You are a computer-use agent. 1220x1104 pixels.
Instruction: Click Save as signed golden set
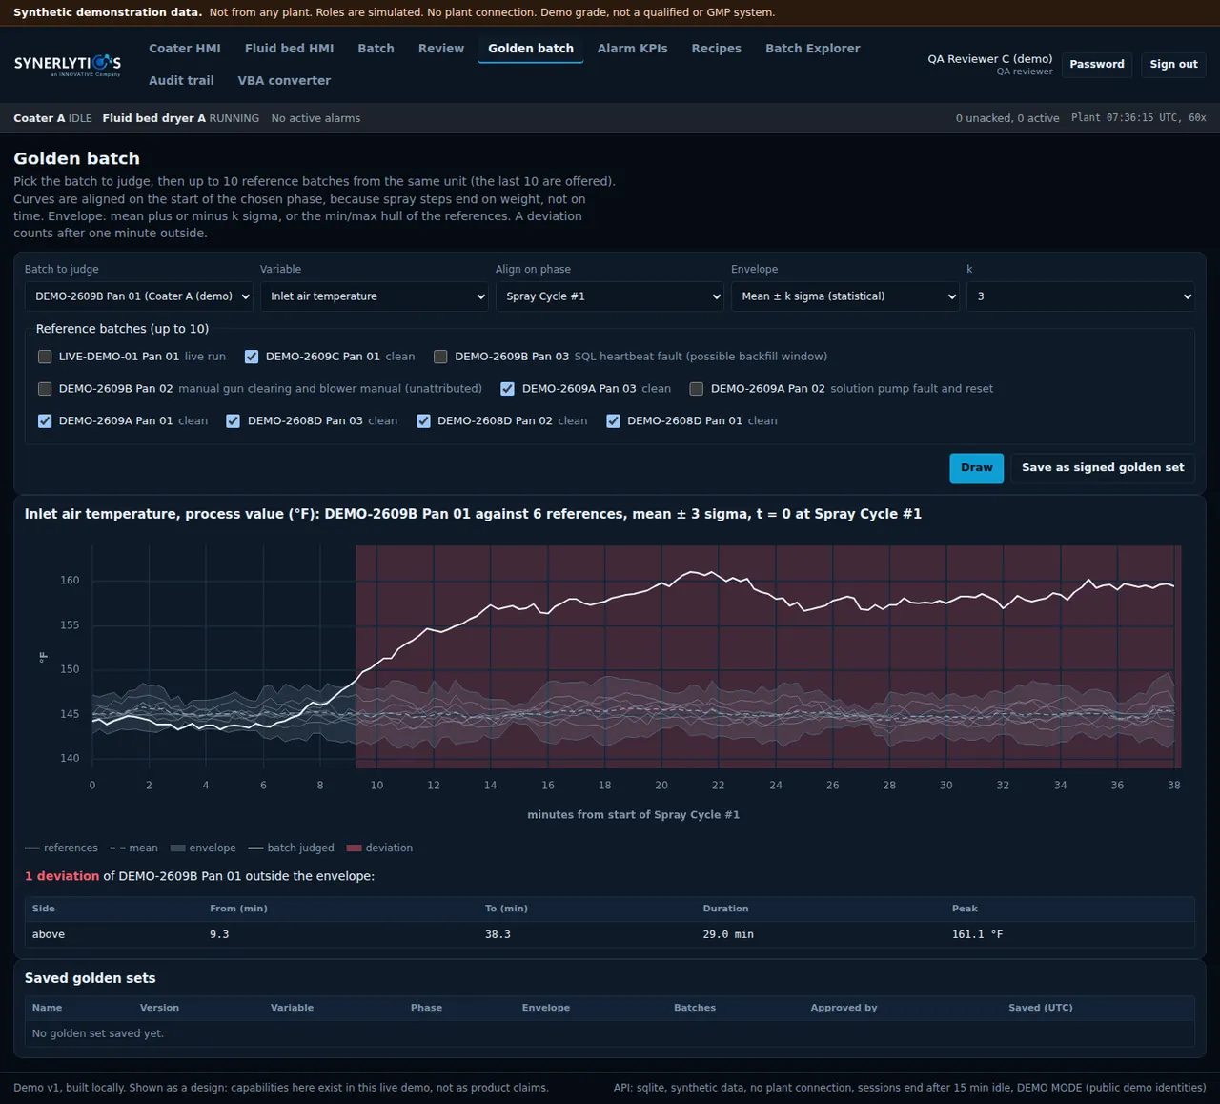coord(1103,468)
